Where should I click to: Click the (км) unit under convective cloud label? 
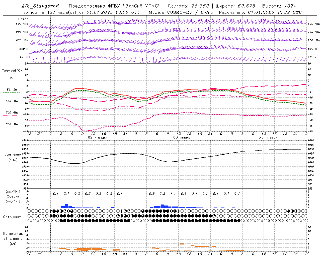pos(13,243)
